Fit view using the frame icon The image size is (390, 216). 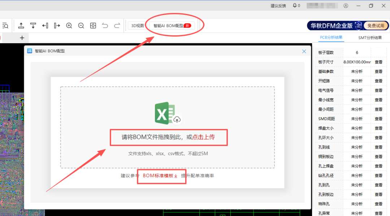pyautogui.click(x=93, y=26)
